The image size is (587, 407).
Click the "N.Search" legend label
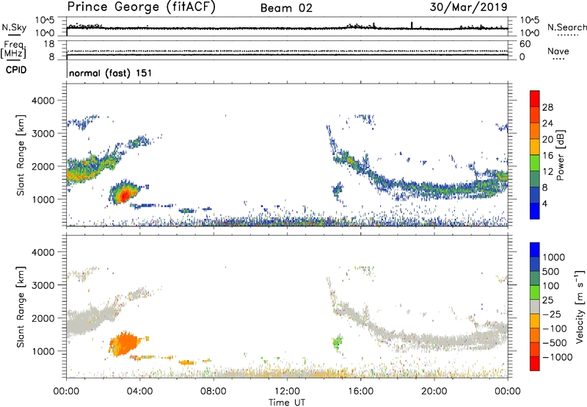566,27
